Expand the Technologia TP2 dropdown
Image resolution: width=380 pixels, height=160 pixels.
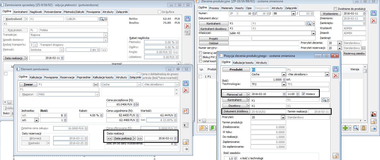click(x=283, y=84)
